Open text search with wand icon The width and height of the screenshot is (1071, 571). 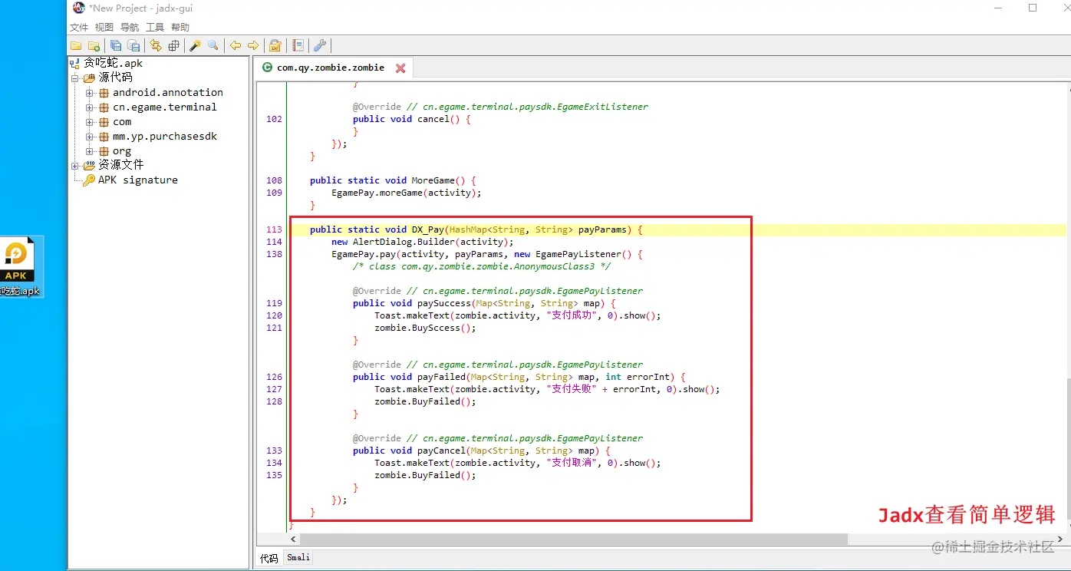[196, 45]
